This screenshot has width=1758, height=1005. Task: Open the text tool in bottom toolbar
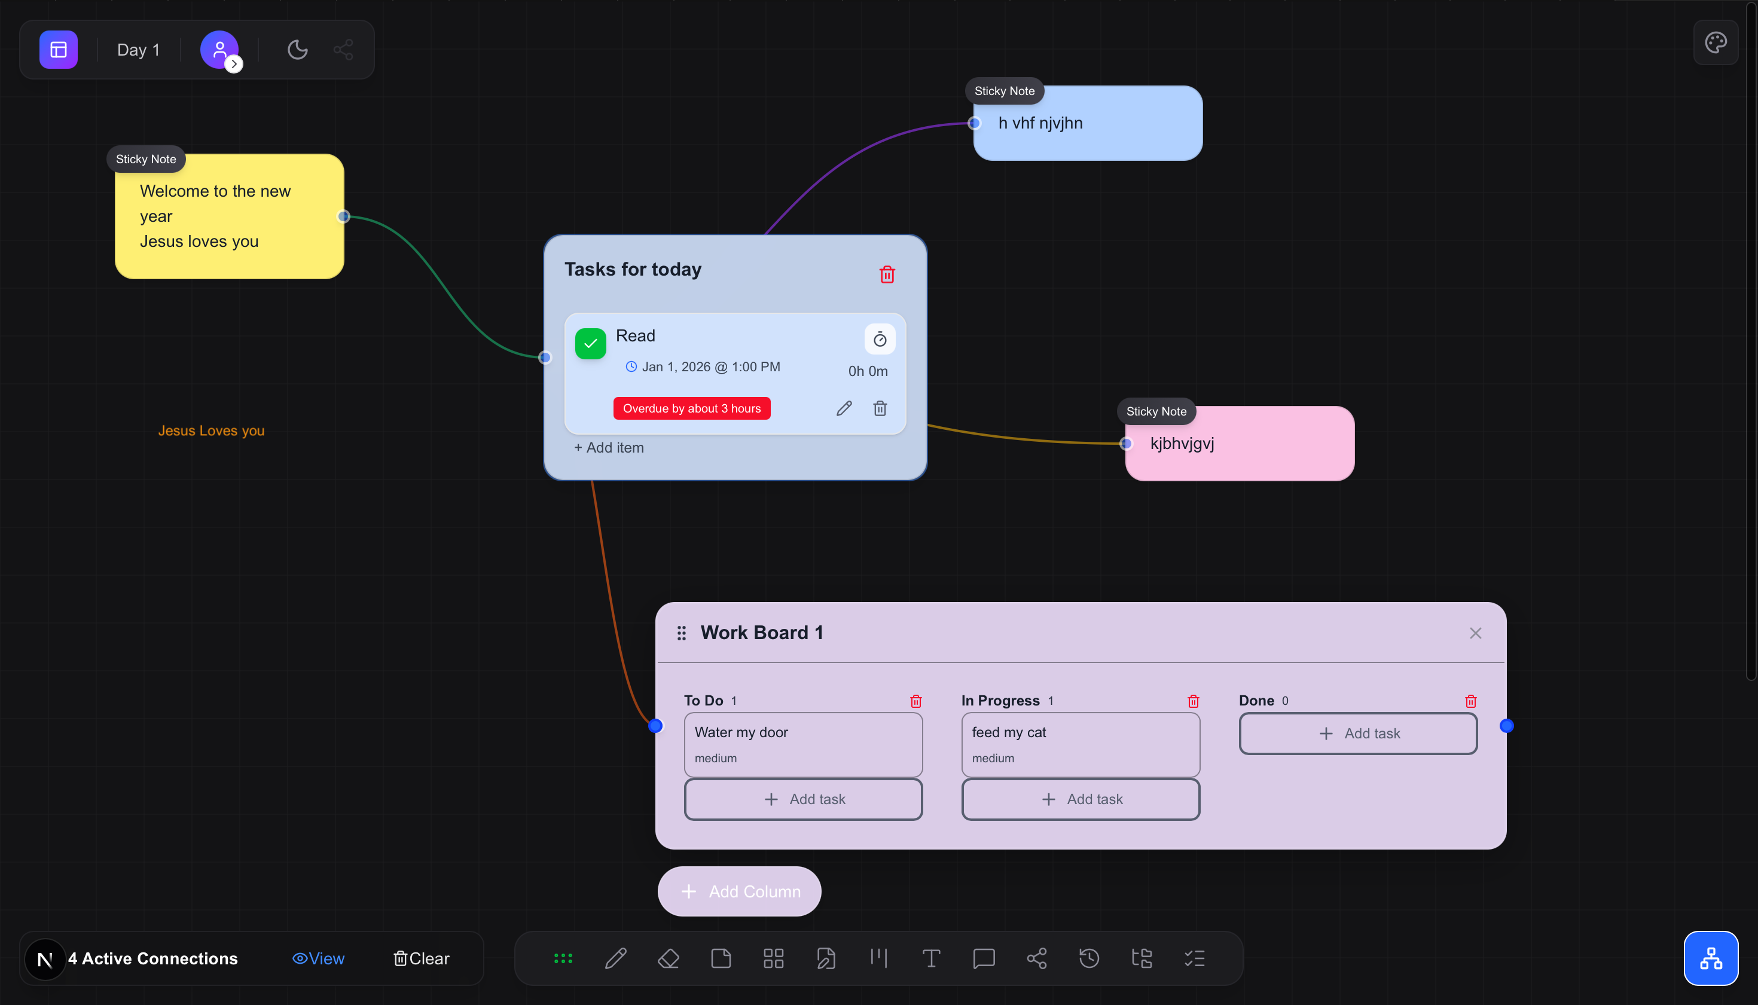point(931,958)
